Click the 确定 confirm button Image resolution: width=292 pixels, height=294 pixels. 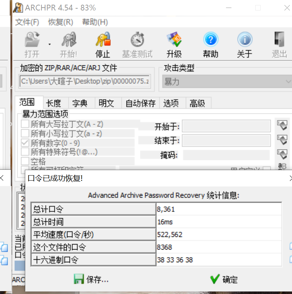click(224, 279)
